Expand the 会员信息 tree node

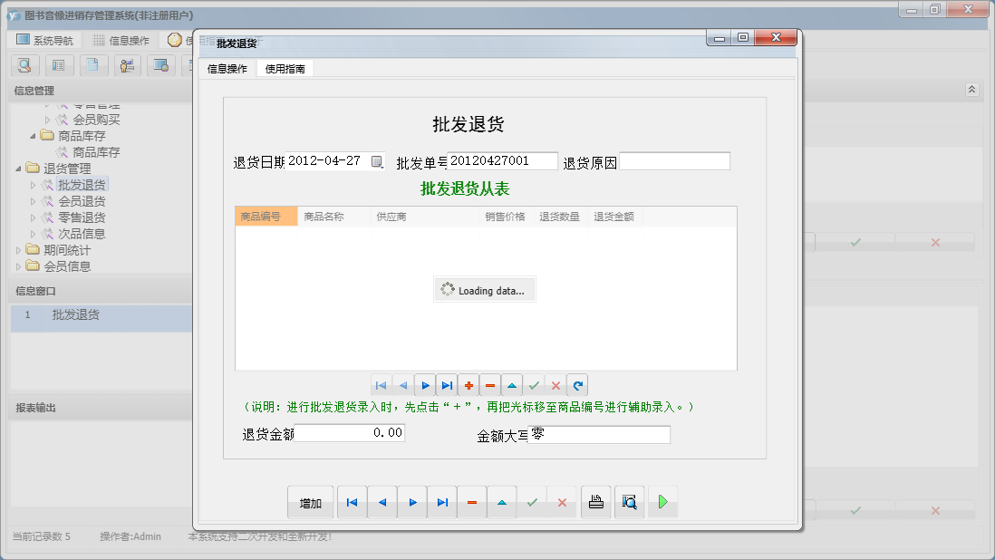19,266
